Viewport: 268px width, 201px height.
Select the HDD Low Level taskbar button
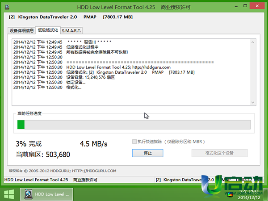coord(46,194)
